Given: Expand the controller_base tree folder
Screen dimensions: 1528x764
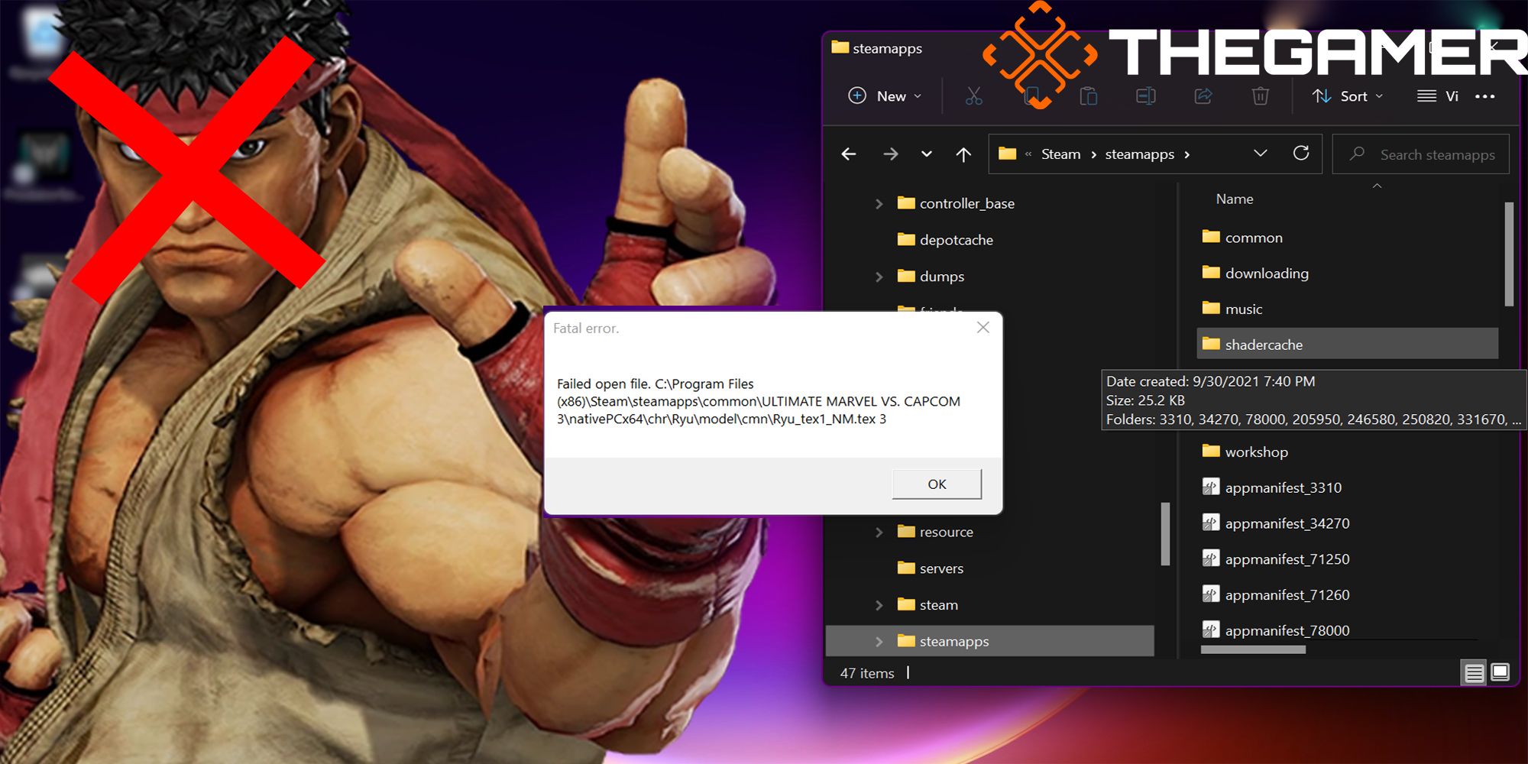Looking at the screenshot, I should (879, 204).
